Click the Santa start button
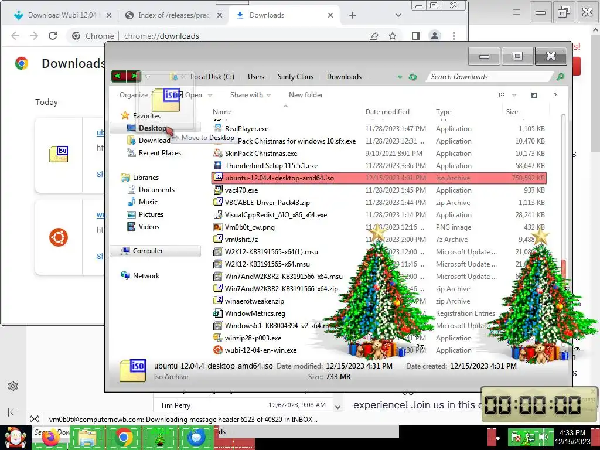Screen dimensions: 600x450 pyautogui.click(x=15, y=437)
